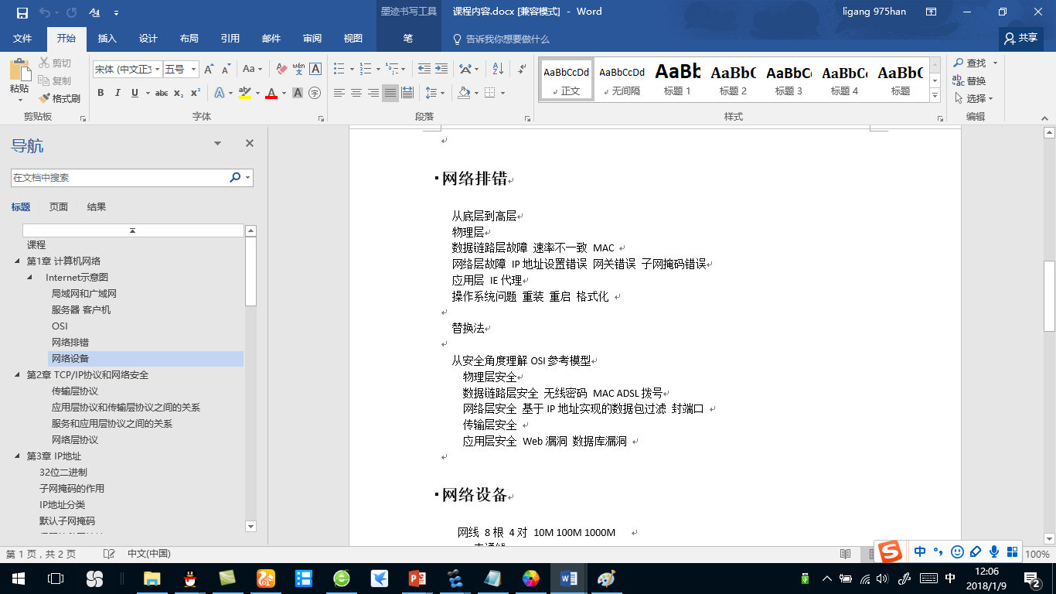1056x594 pixels.
Task: Click the Format Painter (格式刷) button
Action: click(x=60, y=98)
